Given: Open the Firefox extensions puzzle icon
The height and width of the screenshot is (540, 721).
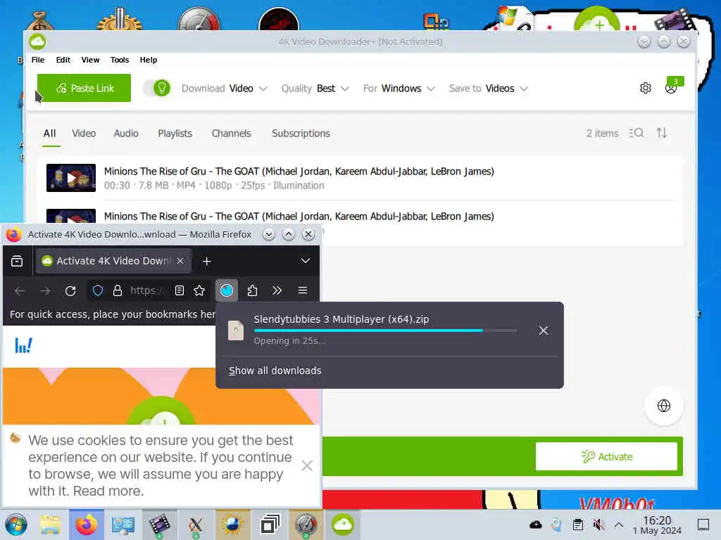Looking at the screenshot, I should pyautogui.click(x=253, y=290).
